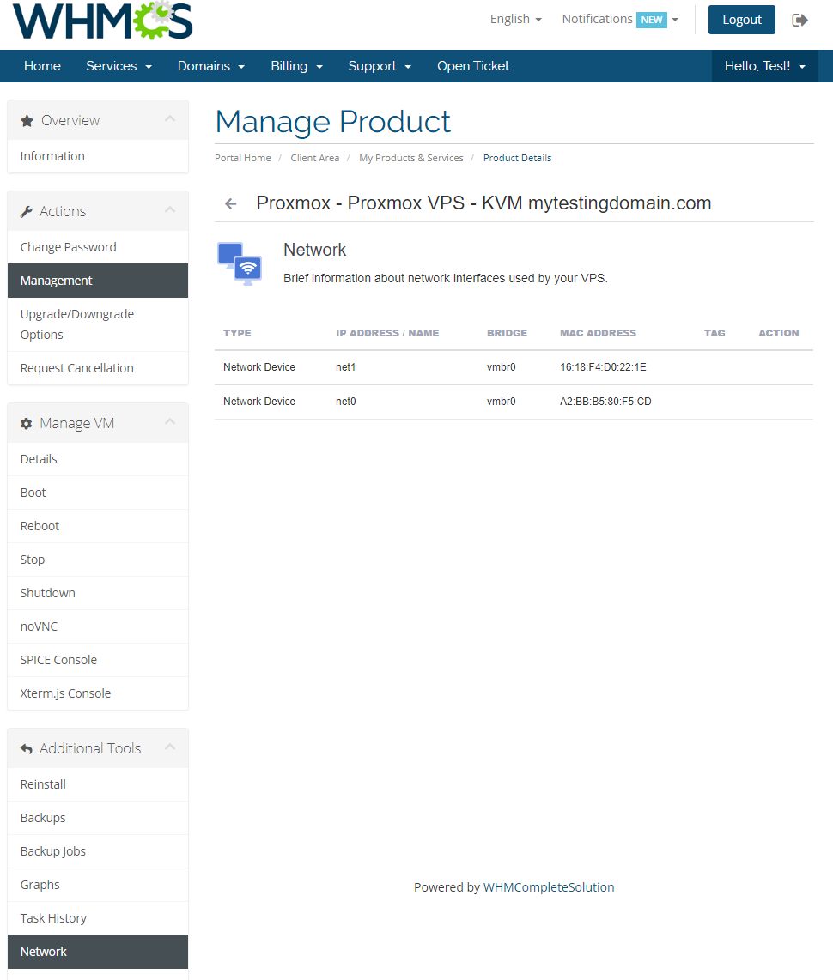Click Reinstall in Additional Tools
The width and height of the screenshot is (833, 980).
tap(98, 784)
